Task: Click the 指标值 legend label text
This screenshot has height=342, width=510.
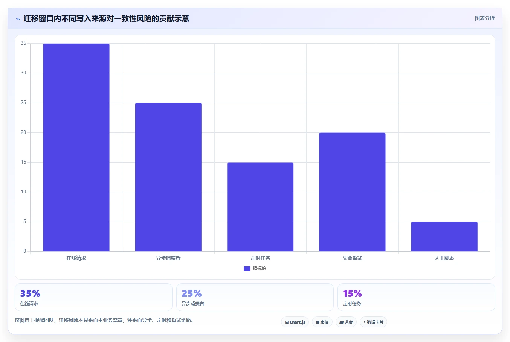Action: click(260, 268)
